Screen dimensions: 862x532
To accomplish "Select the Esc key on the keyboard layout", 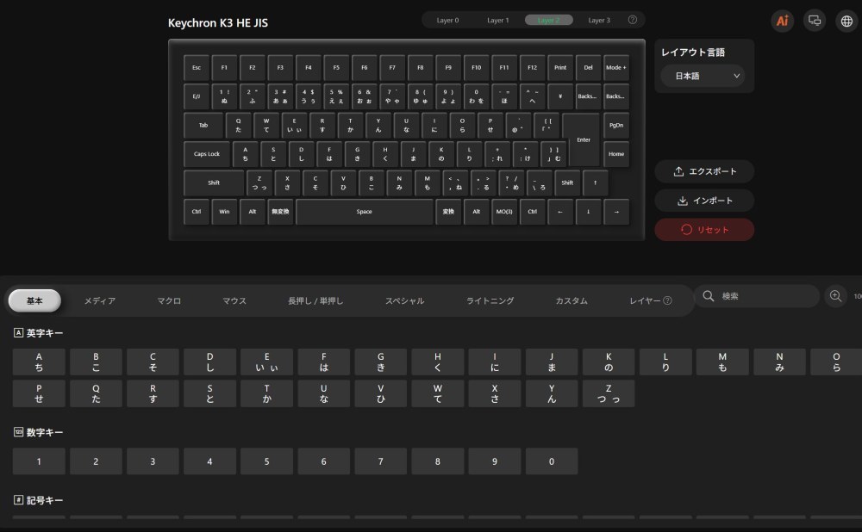I will click(197, 67).
